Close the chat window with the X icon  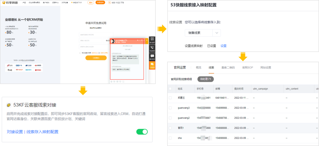pyautogui.click(x=147, y=40)
